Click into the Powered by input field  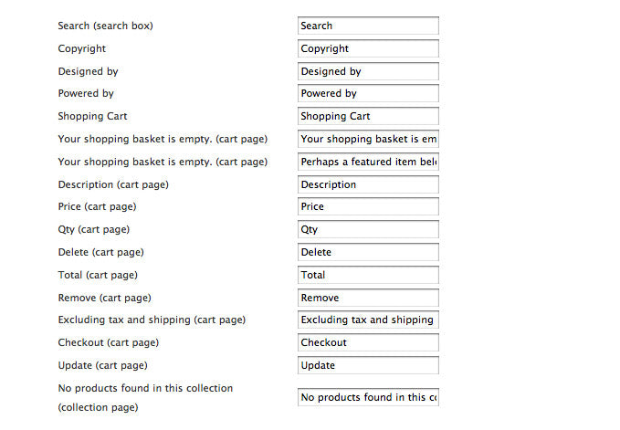[x=368, y=93]
